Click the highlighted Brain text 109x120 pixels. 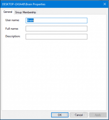pos(30,20)
